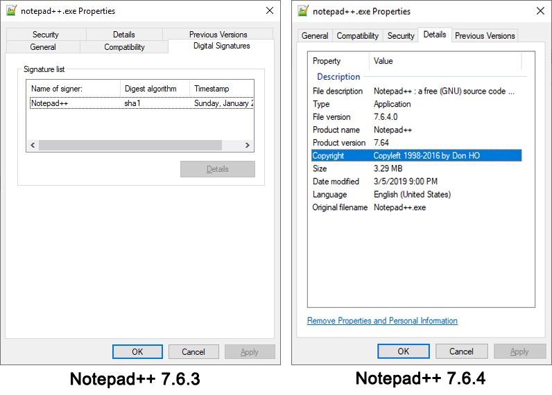The height and width of the screenshot is (395, 552).
Task: Select 'File version' row showing 7.6.4.0
Action: (417, 117)
